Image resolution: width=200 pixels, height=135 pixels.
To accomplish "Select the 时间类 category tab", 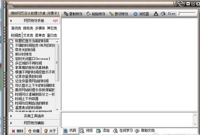I will 16,35.
